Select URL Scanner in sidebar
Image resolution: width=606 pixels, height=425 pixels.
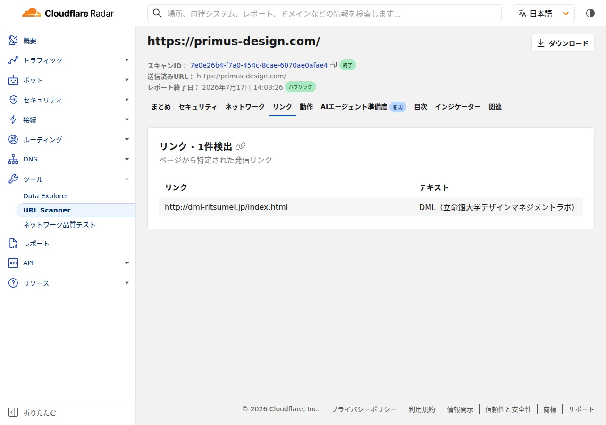pos(76,210)
